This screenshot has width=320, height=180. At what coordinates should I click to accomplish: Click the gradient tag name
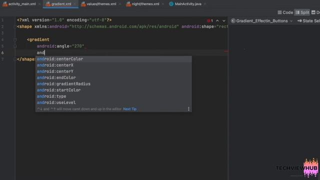[x=39, y=39]
